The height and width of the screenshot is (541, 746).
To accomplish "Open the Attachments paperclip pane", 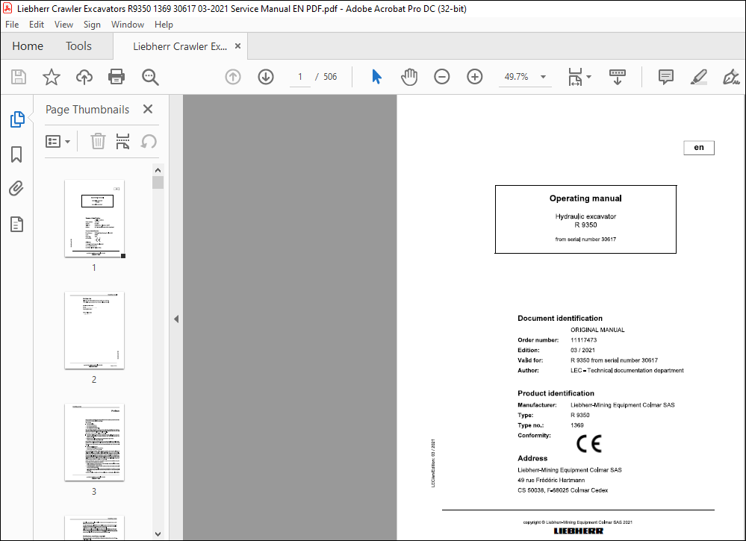I will (x=16, y=189).
